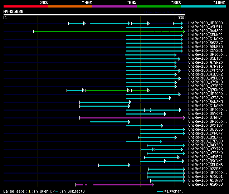Click the purple ~60% identity legend segment

[x=114, y=6]
